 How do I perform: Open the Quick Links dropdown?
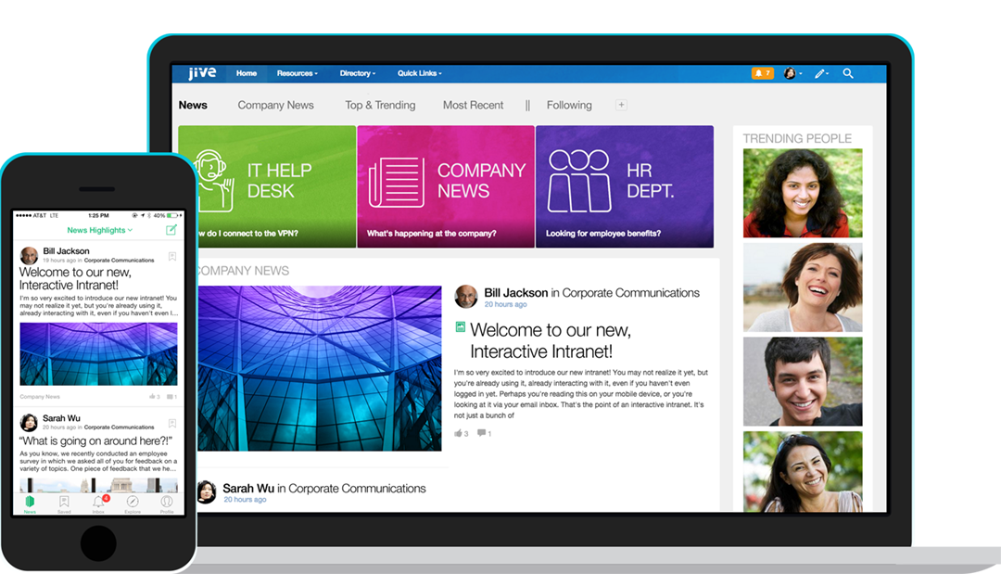point(419,73)
